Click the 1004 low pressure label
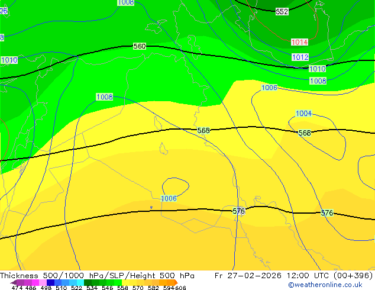The image size is (375, 290). (x=304, y=113)
